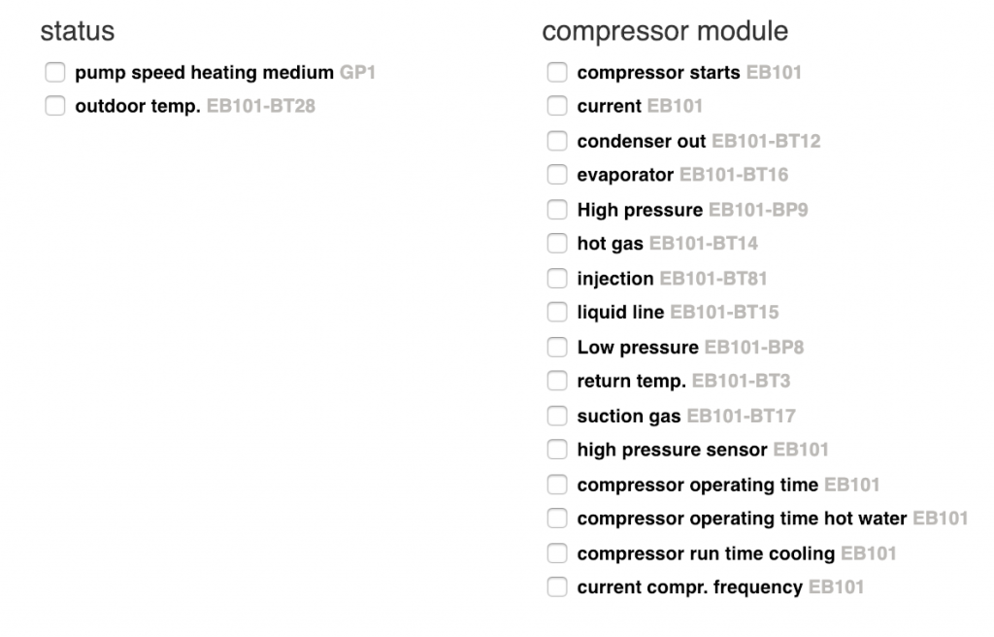This screenshot has width=994, height=637.
Task: Enable the evaporator EB101-BT16 option
Action: [557, 176]
